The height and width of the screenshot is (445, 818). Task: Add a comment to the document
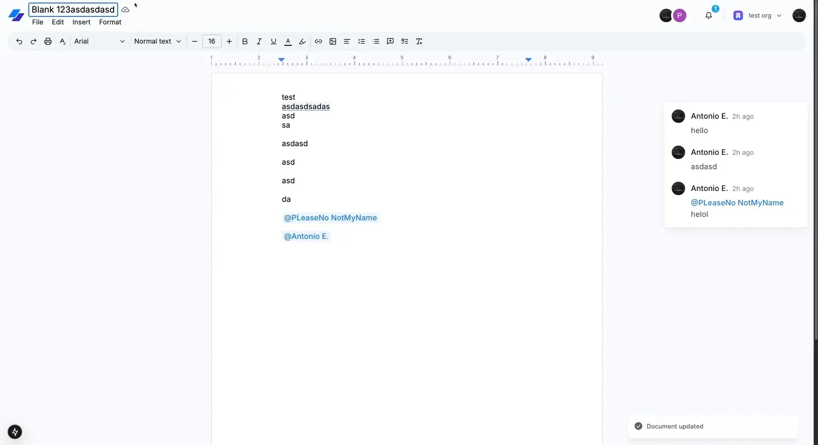point(390,41)
